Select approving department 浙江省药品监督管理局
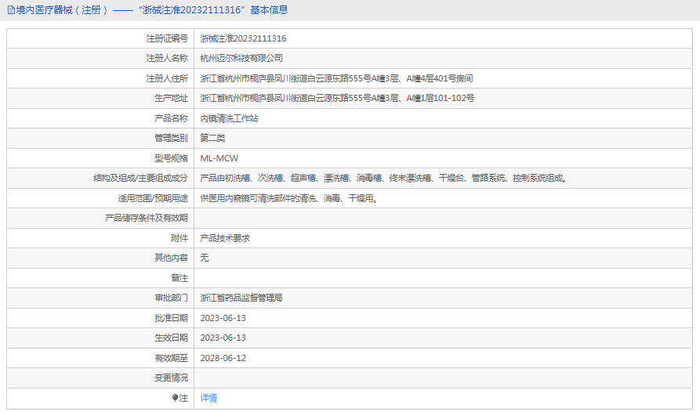 pyautogui.click(x=241, y=298)
